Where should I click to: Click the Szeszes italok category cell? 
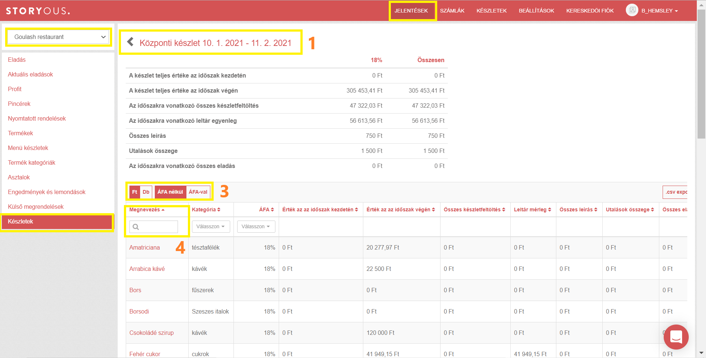tap(210, 311)
